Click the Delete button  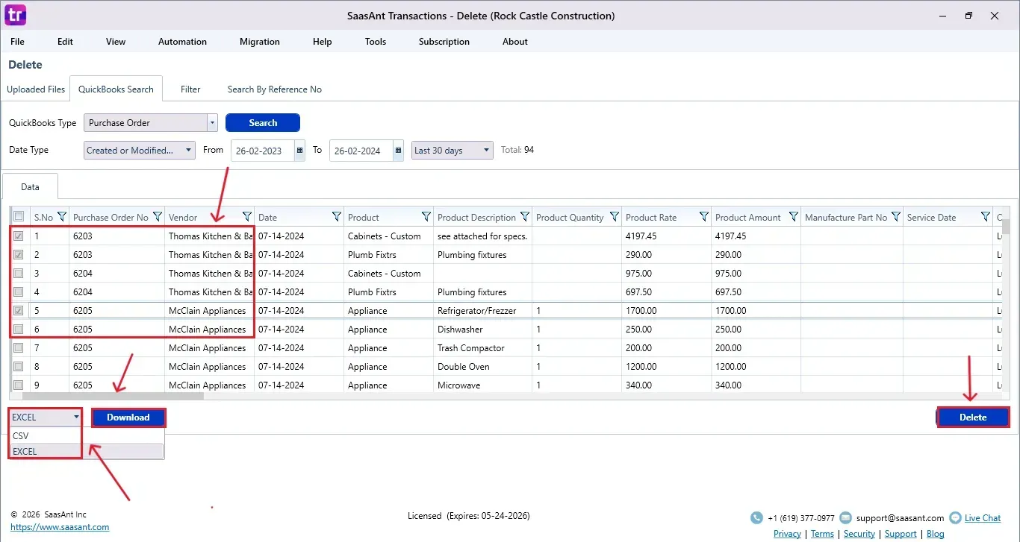pos(972,417)
